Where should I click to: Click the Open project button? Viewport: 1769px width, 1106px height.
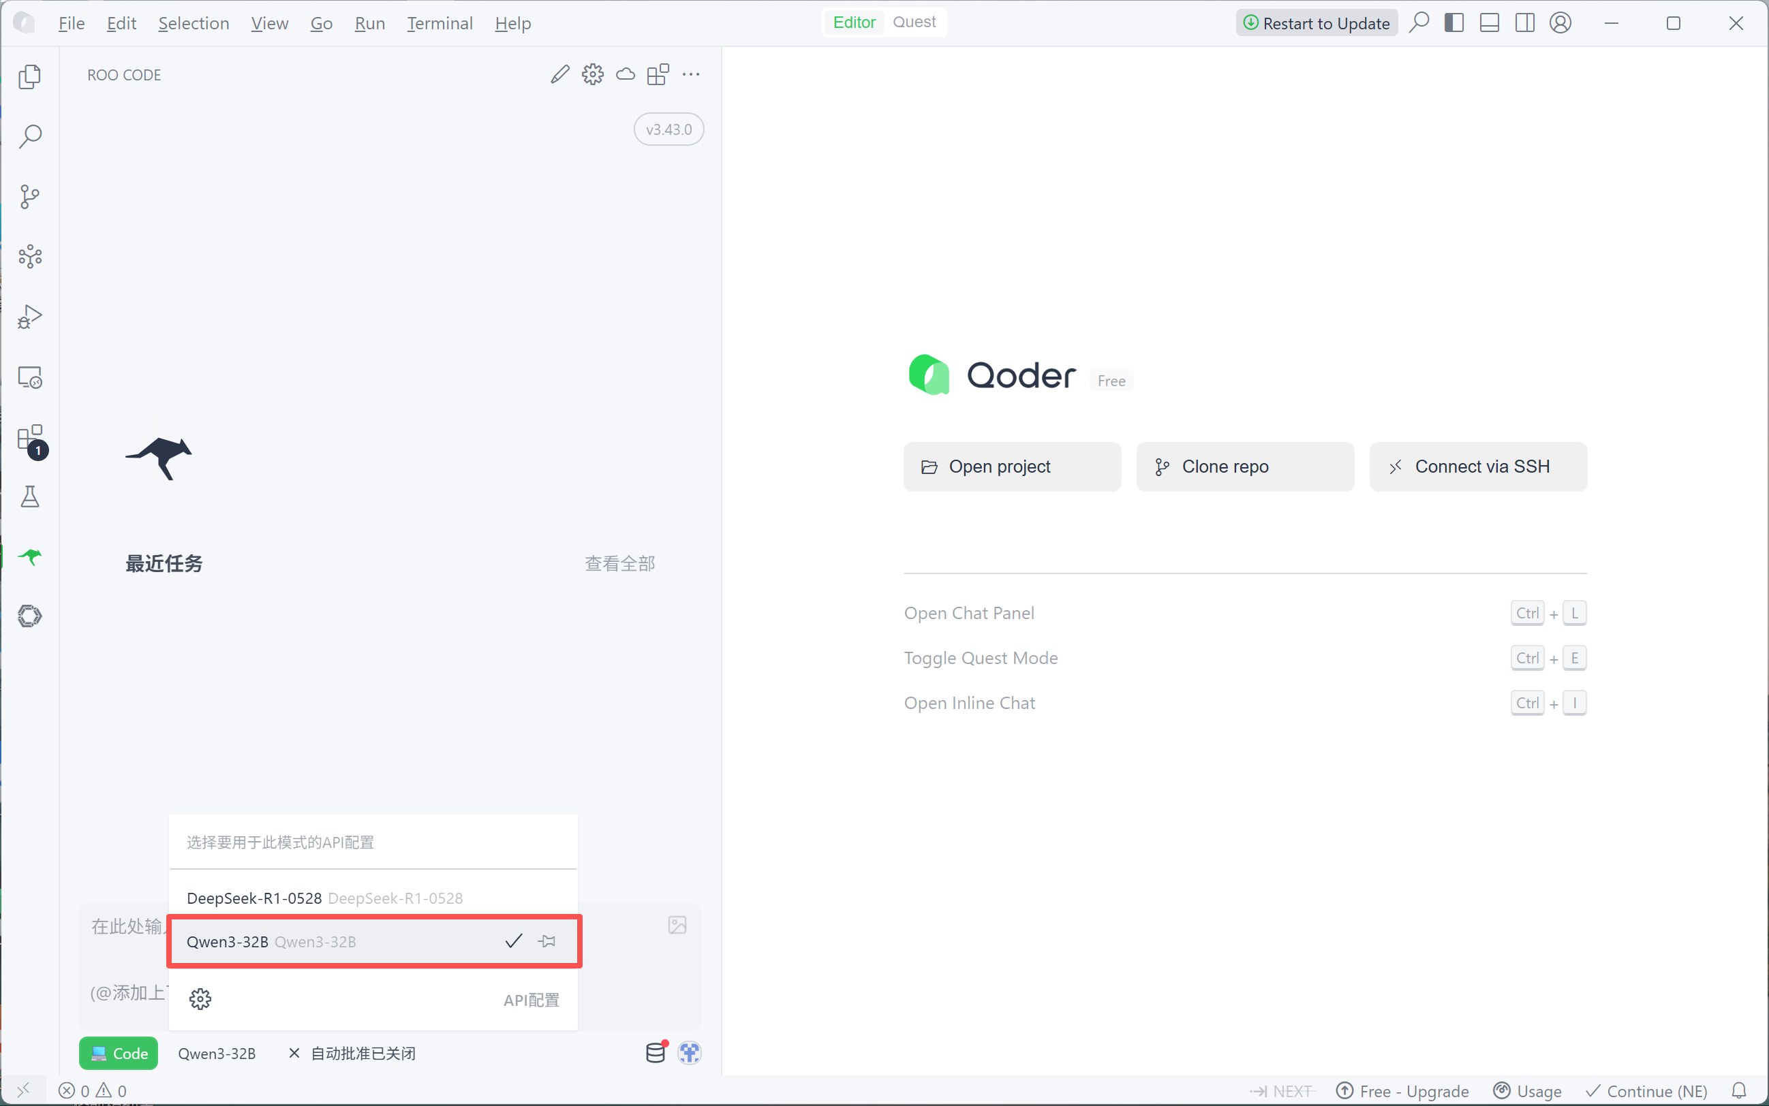(x=1011, y=466)
